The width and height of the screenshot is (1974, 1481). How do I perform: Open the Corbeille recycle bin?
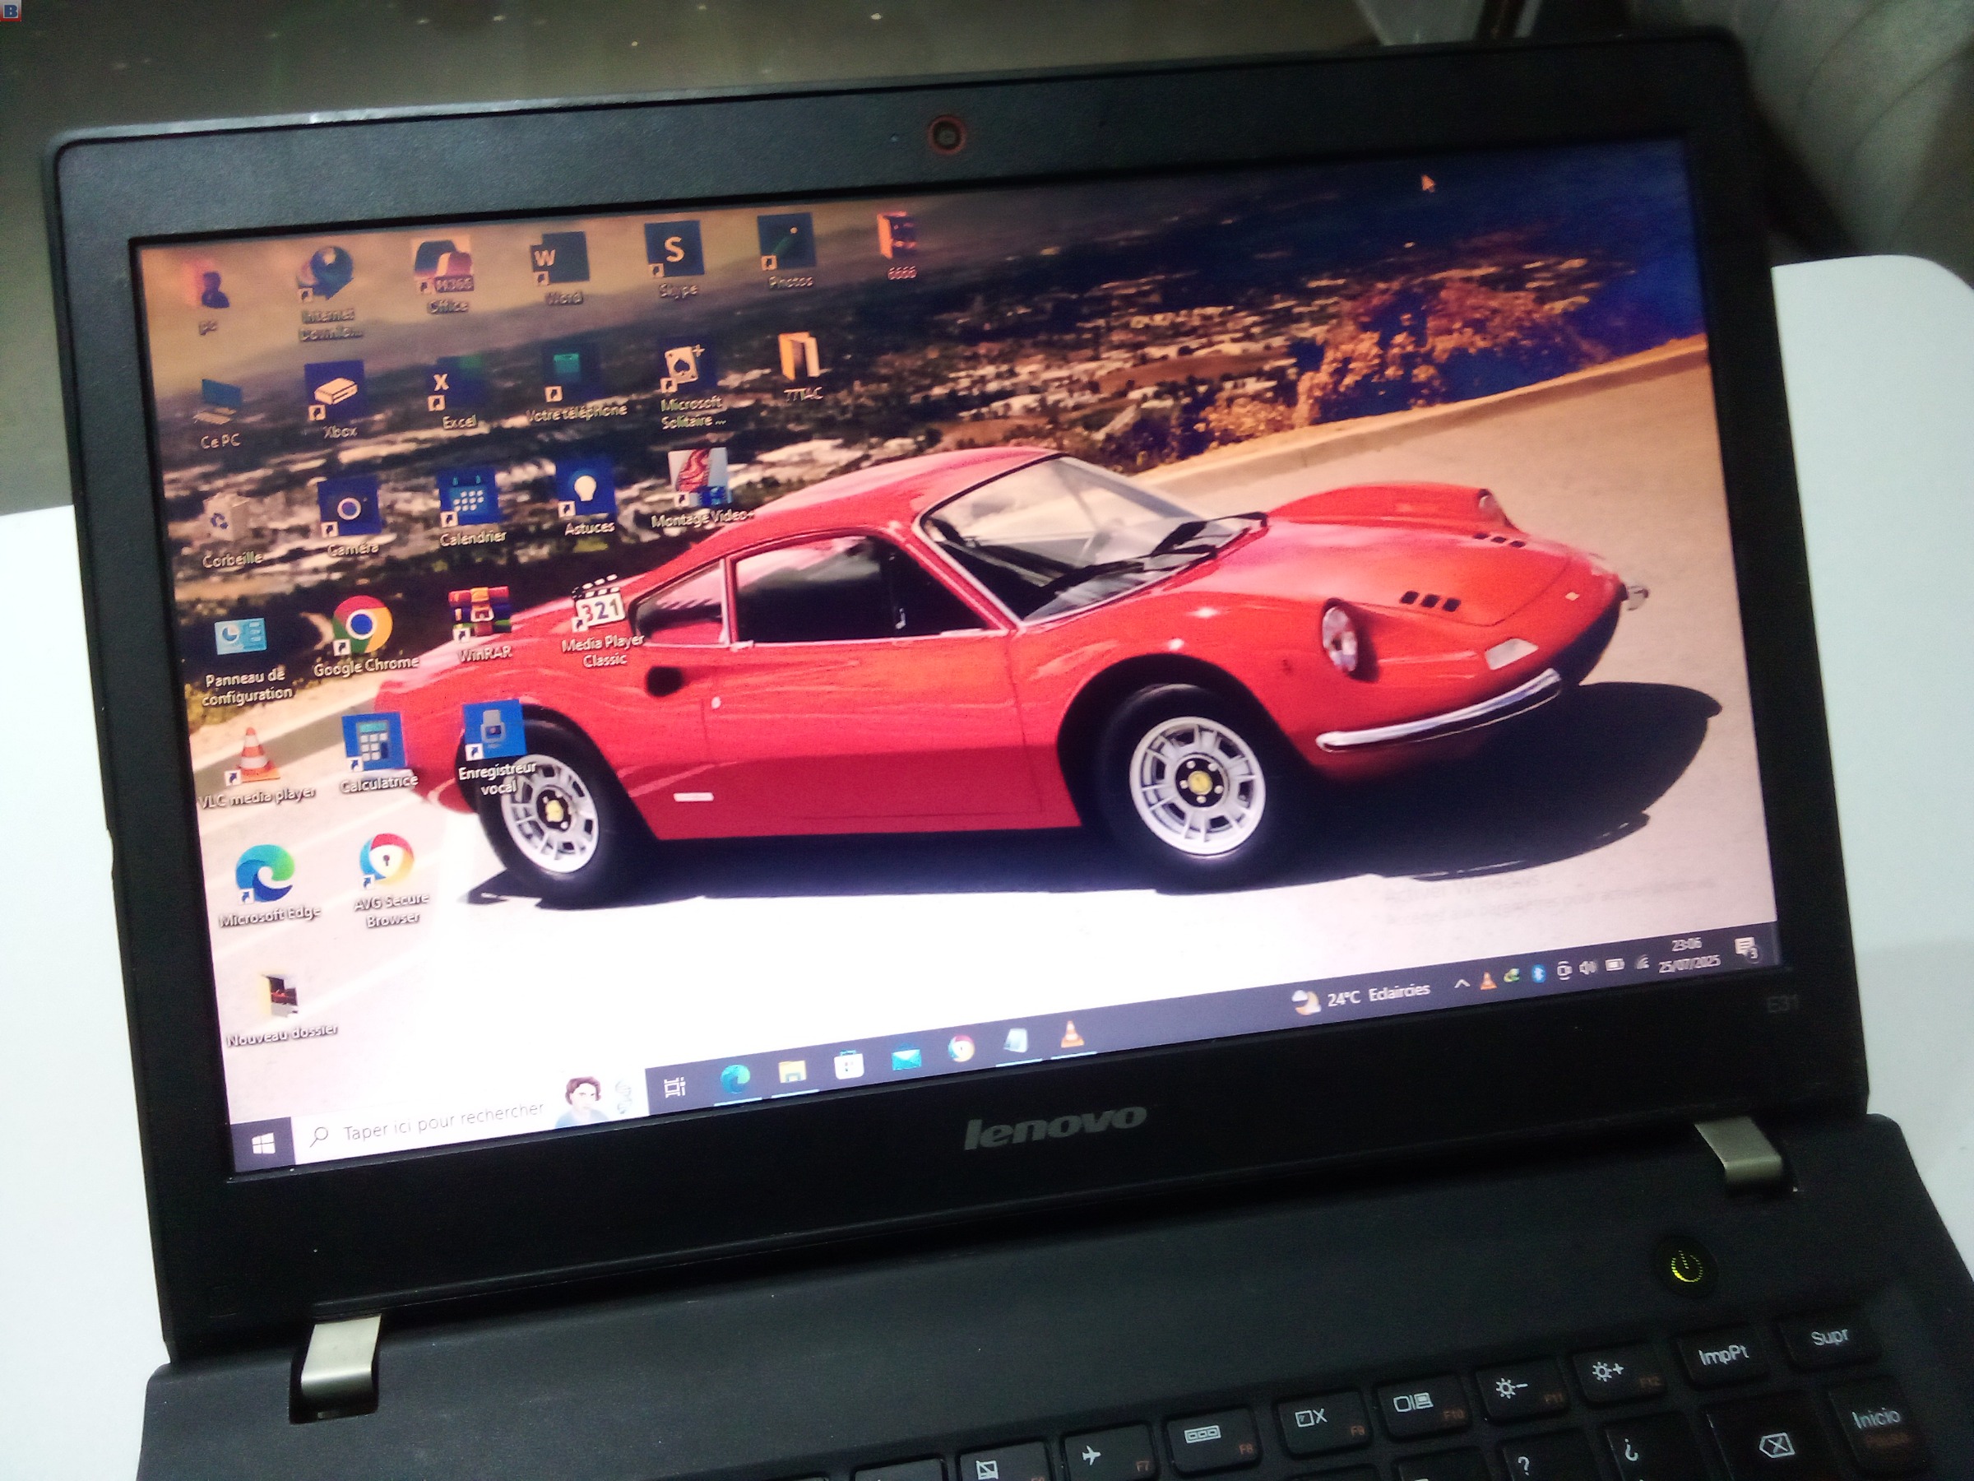pos(223,522)
